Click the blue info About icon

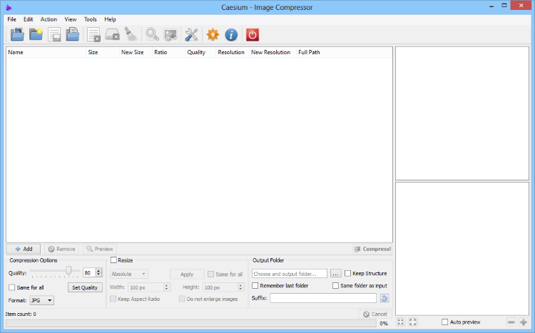point(231,34)
